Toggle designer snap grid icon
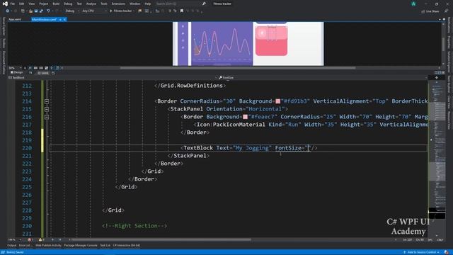The width and height of the screenshot is (453, 255). click(x=35, y=68)
